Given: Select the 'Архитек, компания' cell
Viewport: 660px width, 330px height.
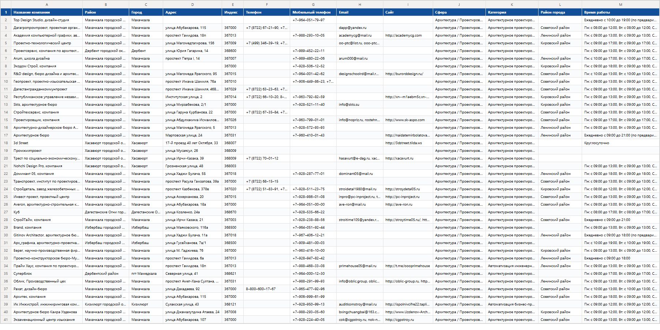Looking at the screenshot, I should pos(47,297).
